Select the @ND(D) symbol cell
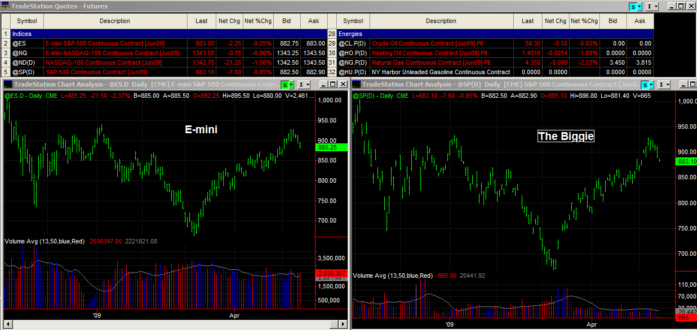Screen dimensions: 697x330 pyautogui.click(x=27, y=62)
